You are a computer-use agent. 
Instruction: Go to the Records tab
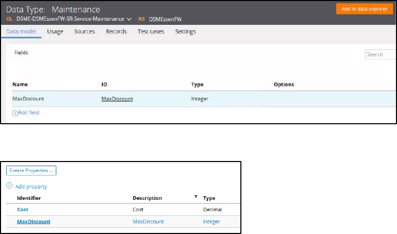pos(116,32)
